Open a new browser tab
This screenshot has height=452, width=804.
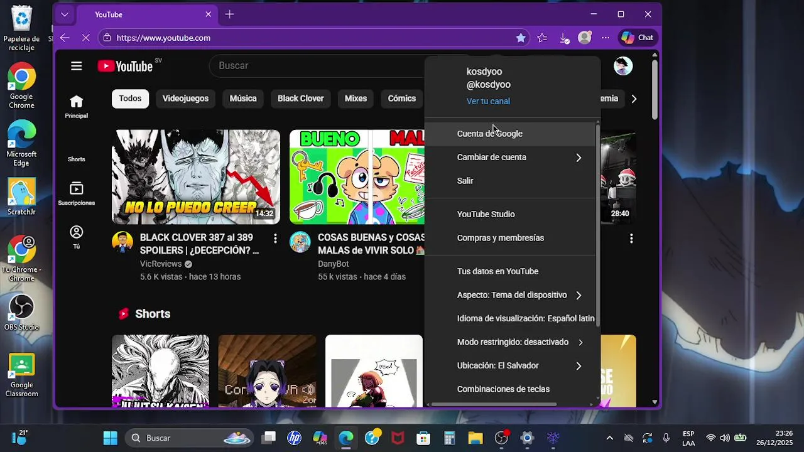229,14
